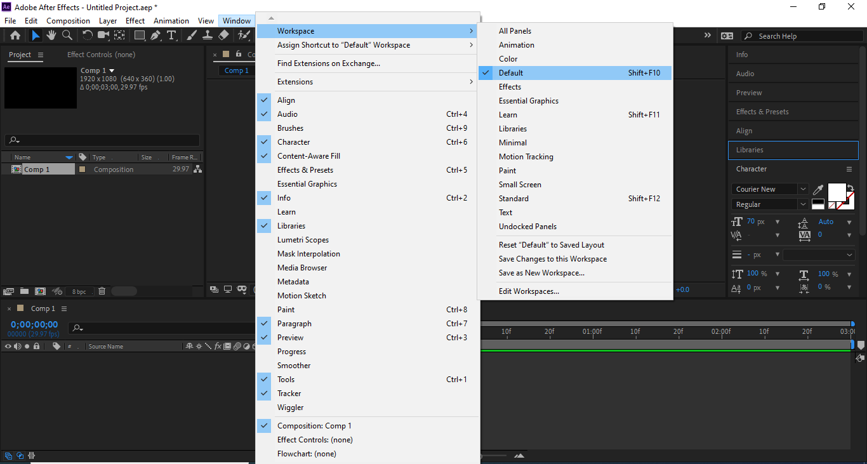Screen dimensions: 867x464
Task: Open the Composition menu in menu bar
Action: pyautogui.click(x=68, y=21)
